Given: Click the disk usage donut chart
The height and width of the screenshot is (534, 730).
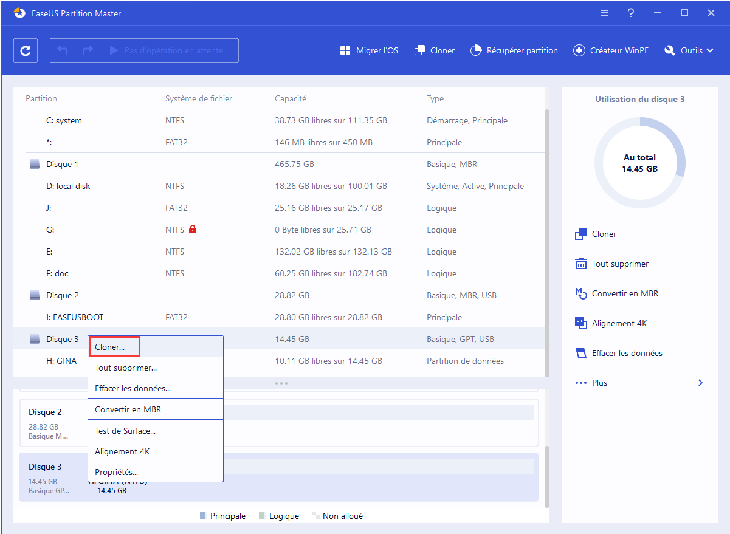Looking at the screenshot, I should click(x=640, y=163).
